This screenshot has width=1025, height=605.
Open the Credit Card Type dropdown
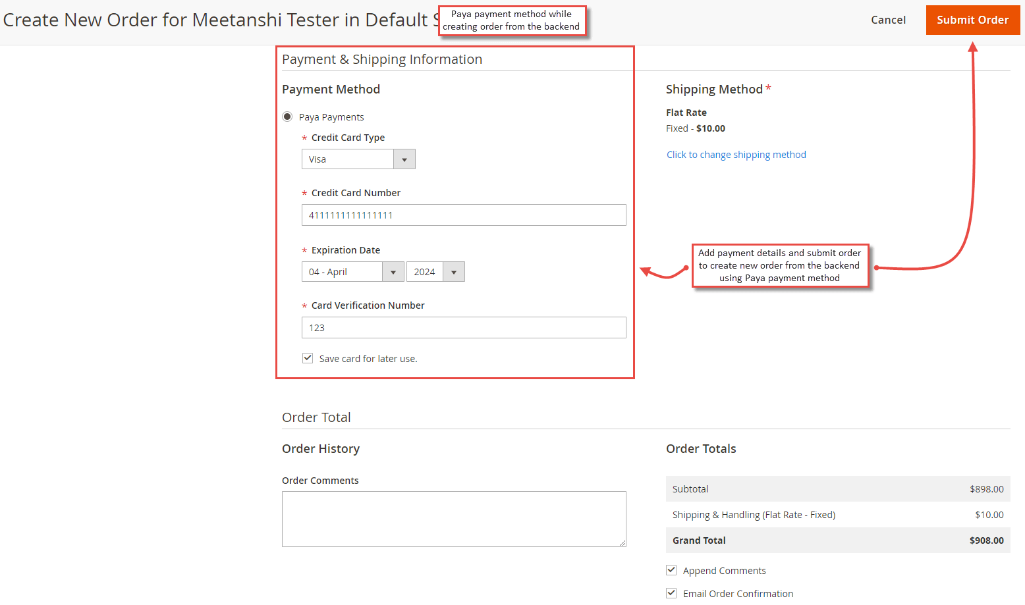tap(358, 159)
